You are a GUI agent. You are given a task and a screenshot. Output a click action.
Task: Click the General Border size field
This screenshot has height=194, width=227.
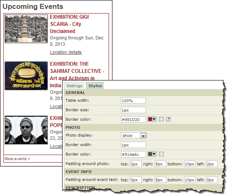(x=133, y=110)
